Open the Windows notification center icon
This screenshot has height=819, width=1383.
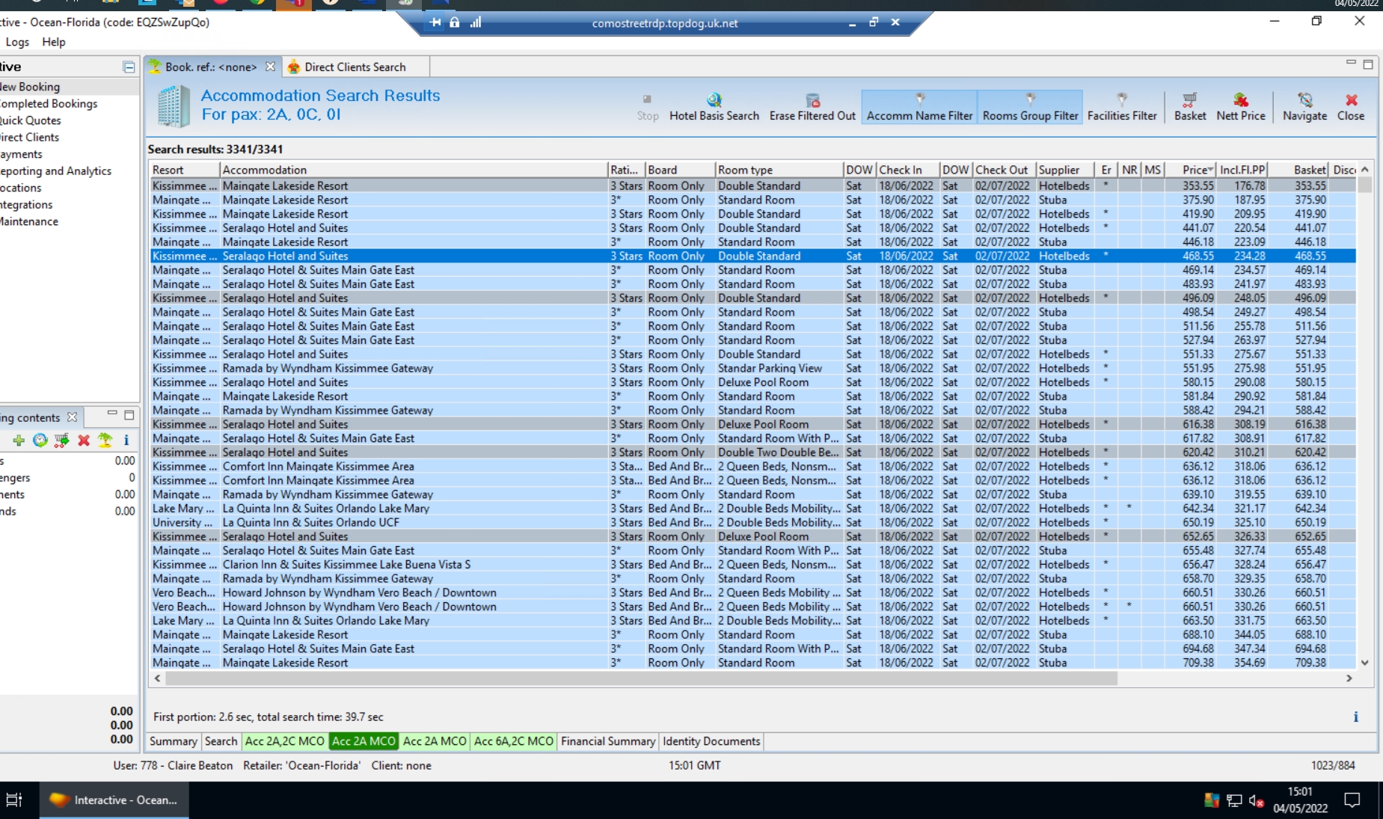coord(1352,800)
